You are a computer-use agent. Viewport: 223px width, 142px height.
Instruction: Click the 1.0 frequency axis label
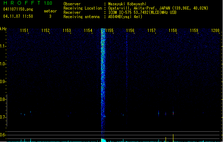pos(3,64)
